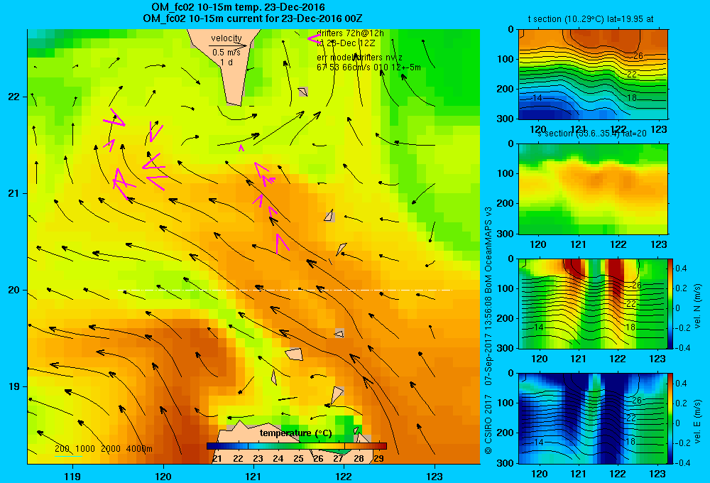The width and height of the screenshot is (710, 483).
Task: Open the eastward velocity section panel
Action: click(593, 418)
